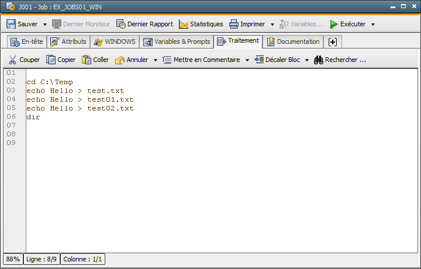Minimize the J001 job window

pyautogui.click(x=393, y=6)
